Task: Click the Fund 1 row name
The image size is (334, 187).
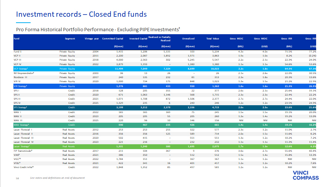Action: (x=18, y=52)
